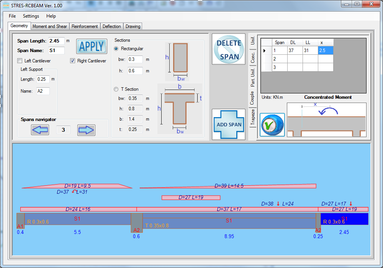Switch to the Deflection tab
The height and width of the screenshot is (268, 383).
pos(111,26)
